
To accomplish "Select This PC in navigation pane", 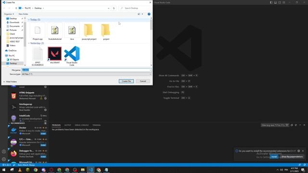I will [12, 56].
